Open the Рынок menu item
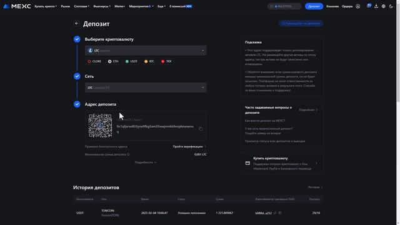This screenshot has width=400, height=225. 65,6
